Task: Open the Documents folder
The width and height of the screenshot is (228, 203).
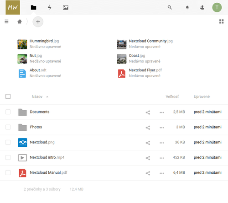Action: coord(40,112)
